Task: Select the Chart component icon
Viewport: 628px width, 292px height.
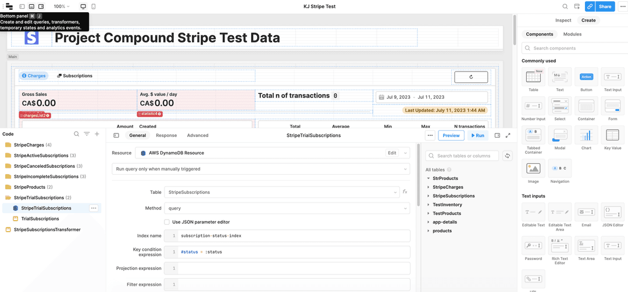Action: pos(586,135)
